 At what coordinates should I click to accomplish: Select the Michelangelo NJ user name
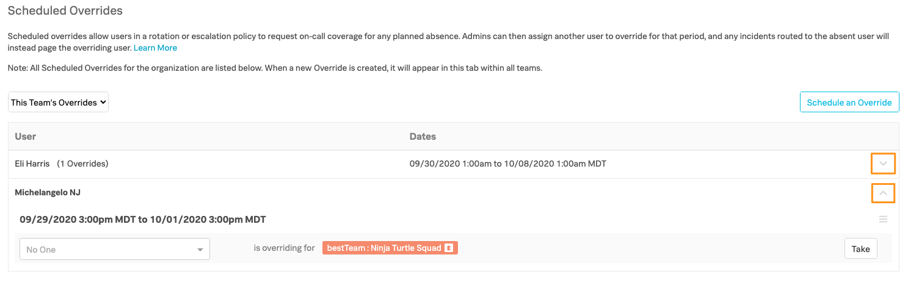click(48, 192)
